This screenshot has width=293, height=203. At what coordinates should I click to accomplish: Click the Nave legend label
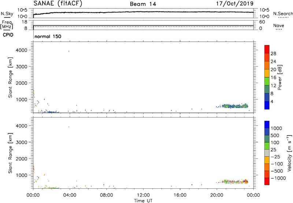click(x=278, y=25)
